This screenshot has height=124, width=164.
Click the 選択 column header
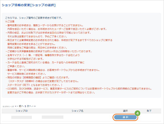tap(125, 111)
